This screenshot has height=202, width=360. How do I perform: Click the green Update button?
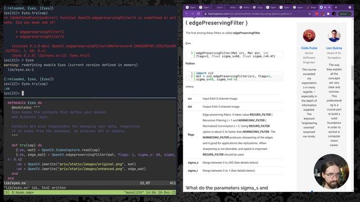[344, 14]
